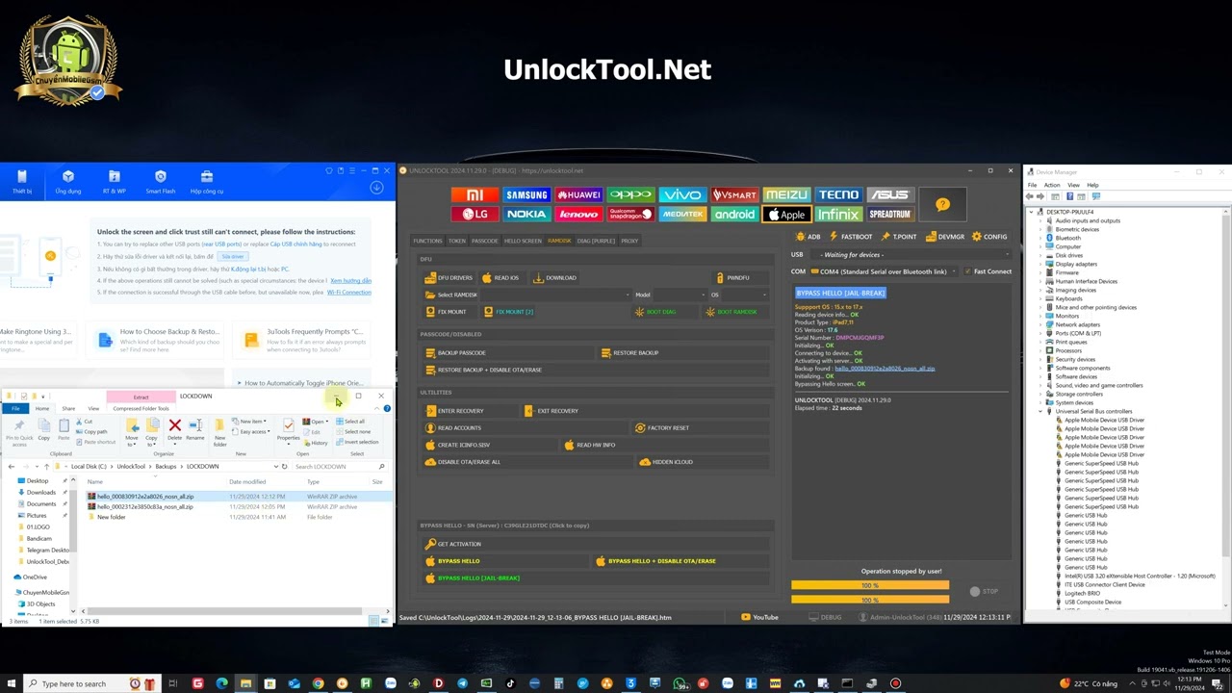
Task: Select the Spreadtrum brand tile
Action: [889, 215]
